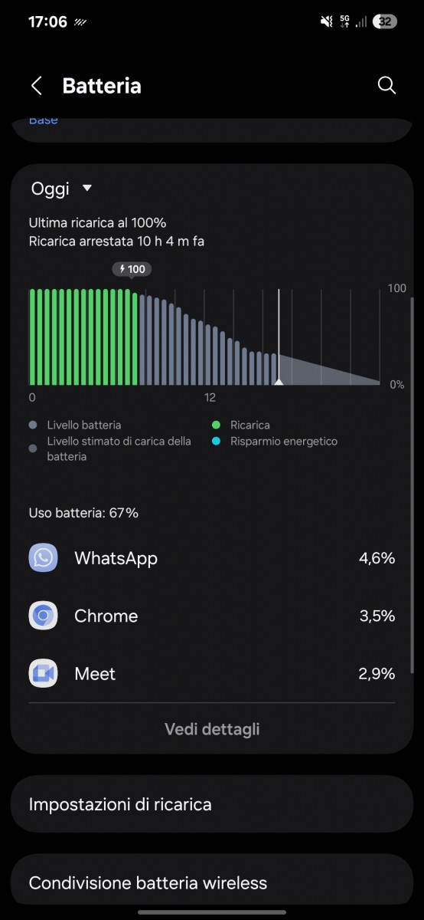Open the Meet 2,9% usage entry
This screenshot has height=920, width=424.
[212, 674]
